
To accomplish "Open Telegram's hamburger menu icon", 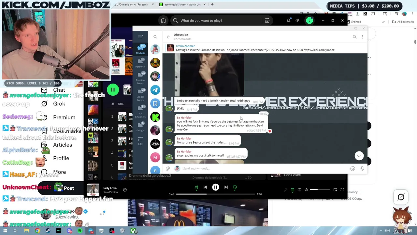I will tap(140, 37).
